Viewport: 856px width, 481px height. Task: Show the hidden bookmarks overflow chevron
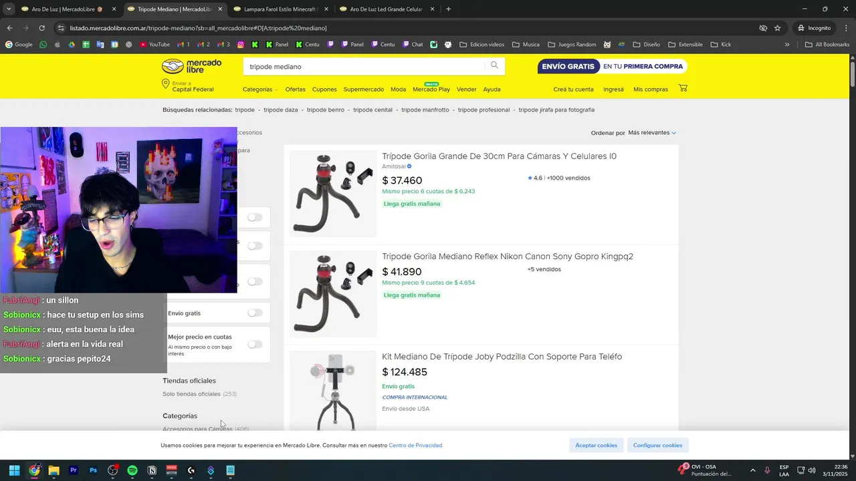click(x=786, y=45)
